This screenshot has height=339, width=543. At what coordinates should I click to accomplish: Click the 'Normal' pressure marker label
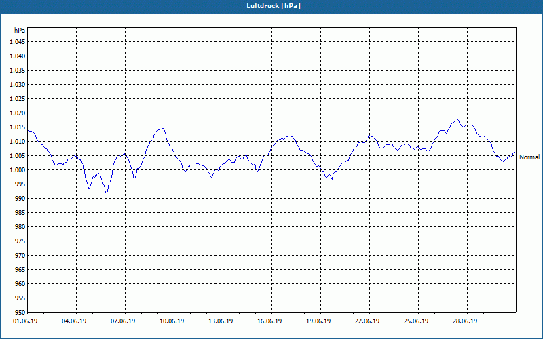(x=529, y=157)
